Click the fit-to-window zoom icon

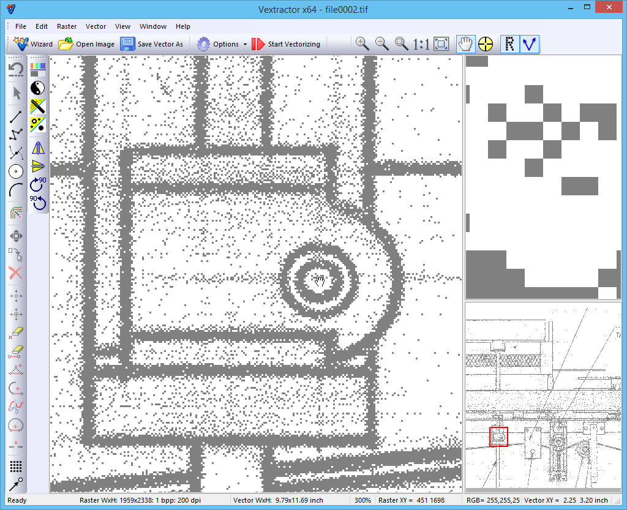441,43
